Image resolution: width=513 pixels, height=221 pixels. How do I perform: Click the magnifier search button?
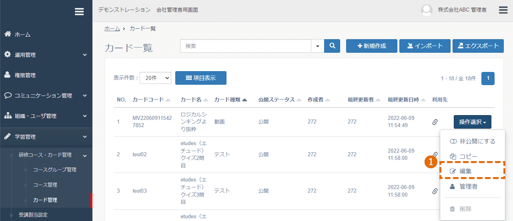[332, 46]
